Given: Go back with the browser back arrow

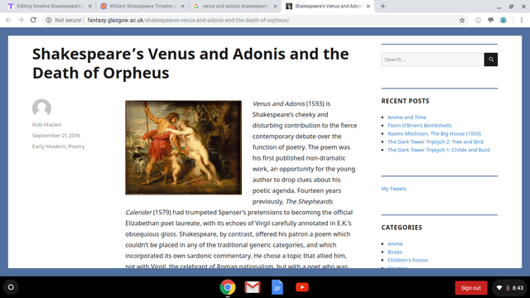Looking at the screenshot, I should point(8,20).
